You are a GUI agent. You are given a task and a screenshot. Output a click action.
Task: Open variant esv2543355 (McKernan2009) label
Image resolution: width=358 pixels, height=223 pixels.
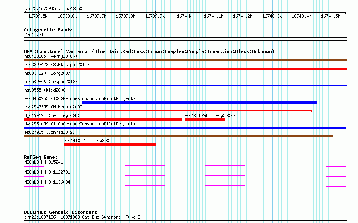[54, 107]
